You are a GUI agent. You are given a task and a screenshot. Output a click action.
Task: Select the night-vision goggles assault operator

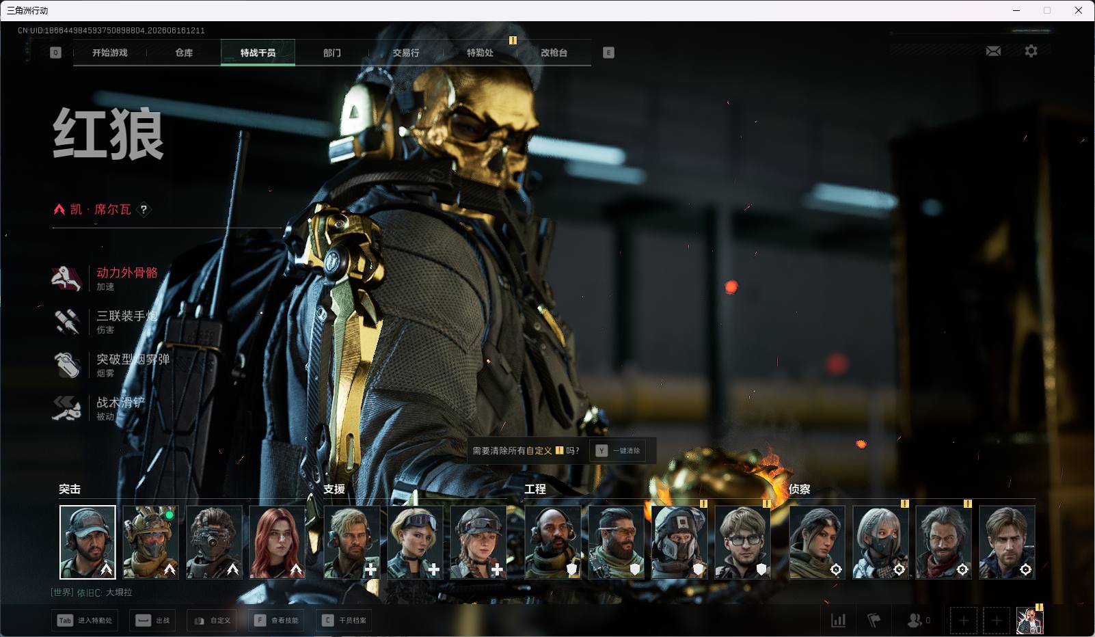(215, 542)
